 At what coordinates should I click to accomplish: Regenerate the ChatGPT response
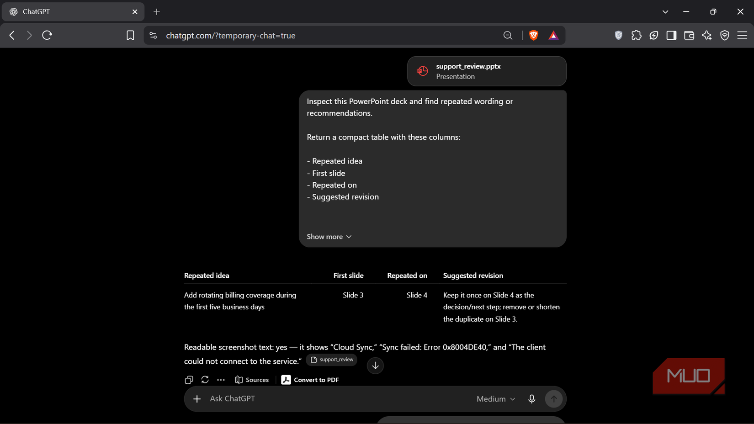pos(205,380)
